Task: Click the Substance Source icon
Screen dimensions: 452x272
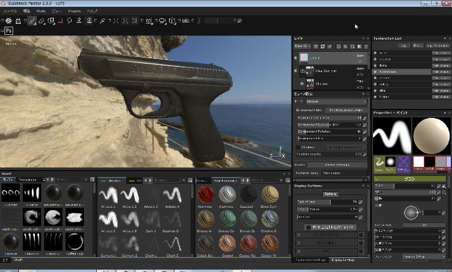Action: pos(9,21)
